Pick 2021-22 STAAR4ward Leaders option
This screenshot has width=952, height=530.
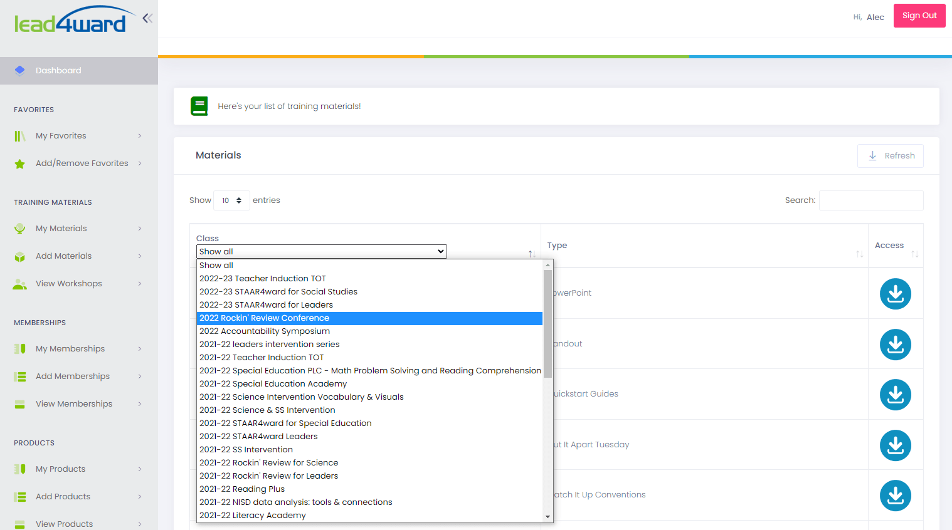click(x=369, y=437)
